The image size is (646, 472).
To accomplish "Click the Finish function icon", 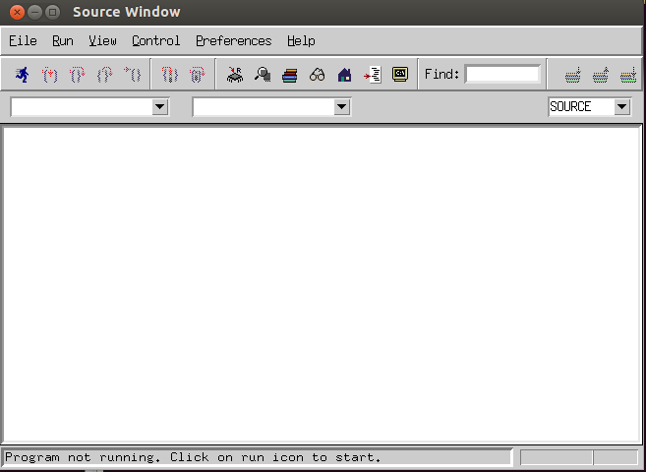I will (104, 75).
